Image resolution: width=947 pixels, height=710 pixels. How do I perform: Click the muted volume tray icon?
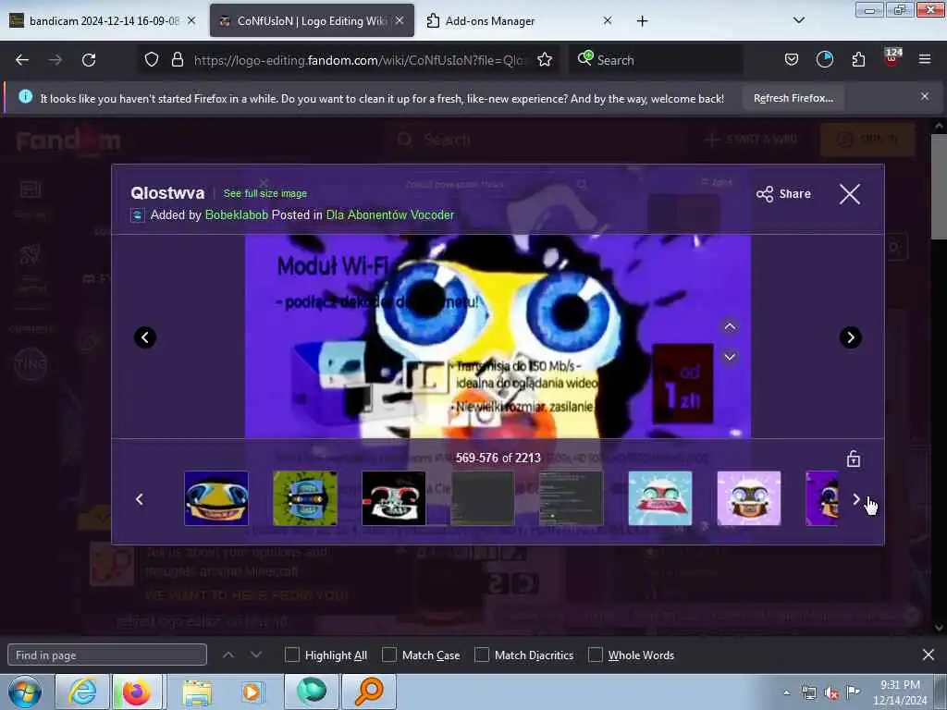[831, 693]
